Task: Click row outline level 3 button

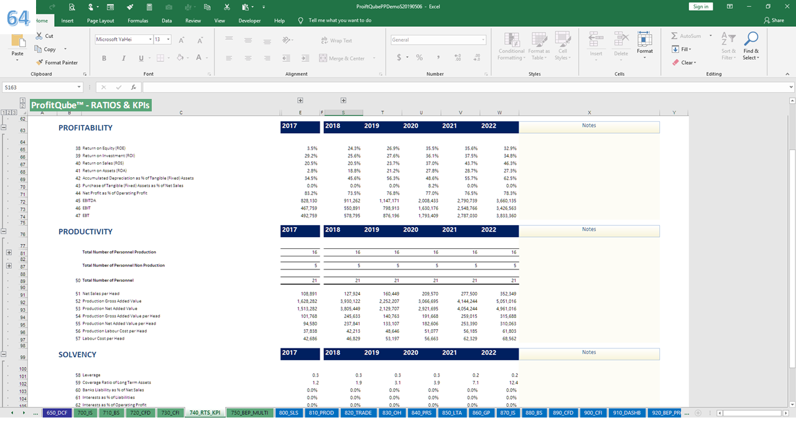Action: (14, 112)
